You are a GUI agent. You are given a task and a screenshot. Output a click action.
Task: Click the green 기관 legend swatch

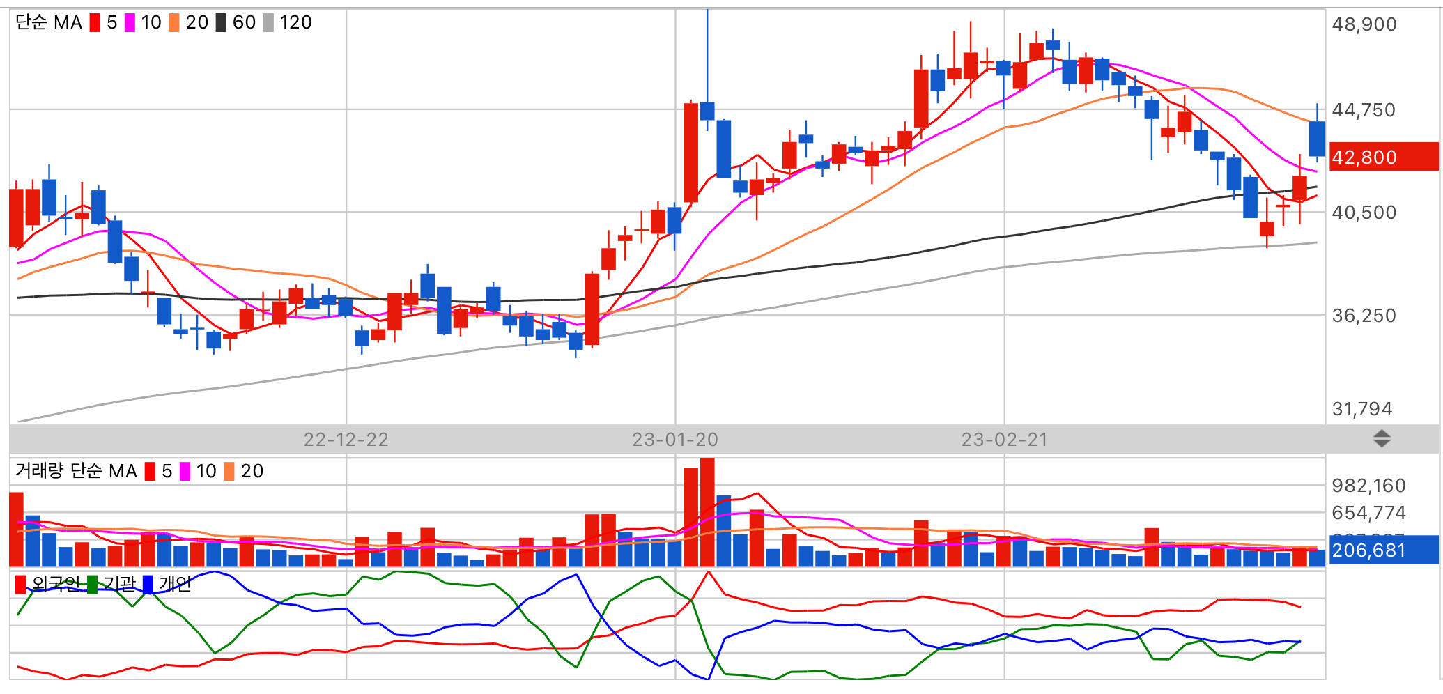[x=93, y=585]
